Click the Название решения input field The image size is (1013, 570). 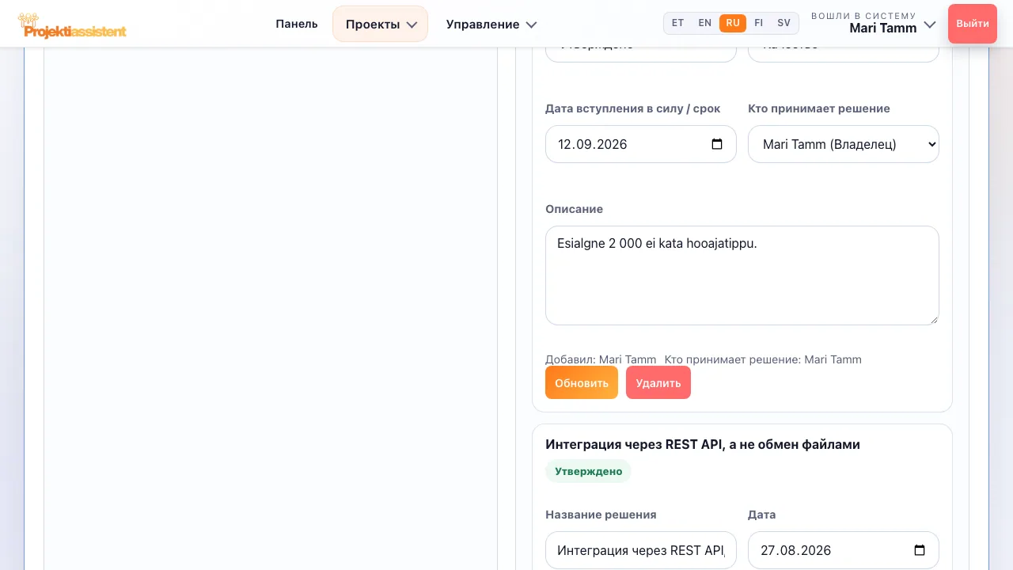641,550
